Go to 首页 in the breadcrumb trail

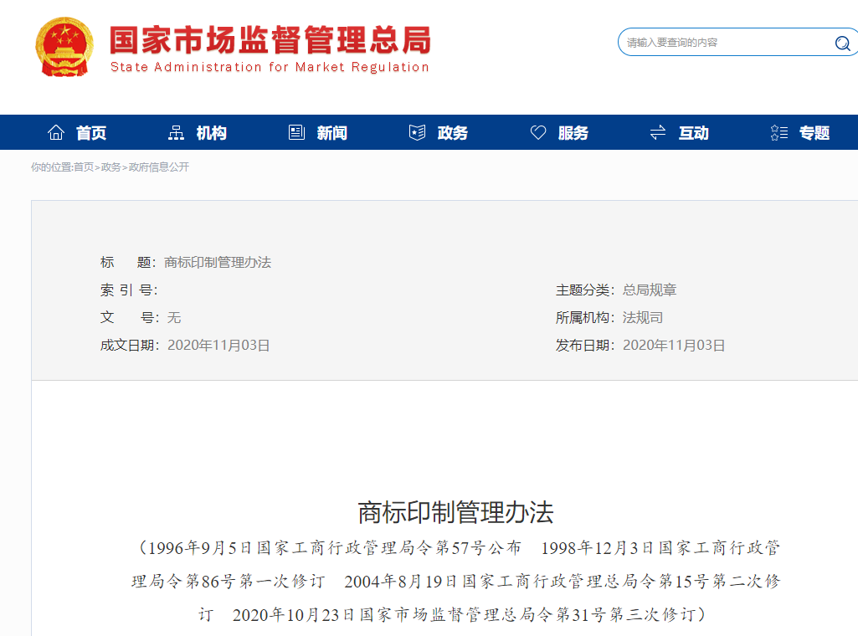pyautogui.click(x=84, y=167)
